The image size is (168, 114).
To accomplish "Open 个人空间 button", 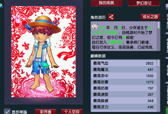I will 72,112.
